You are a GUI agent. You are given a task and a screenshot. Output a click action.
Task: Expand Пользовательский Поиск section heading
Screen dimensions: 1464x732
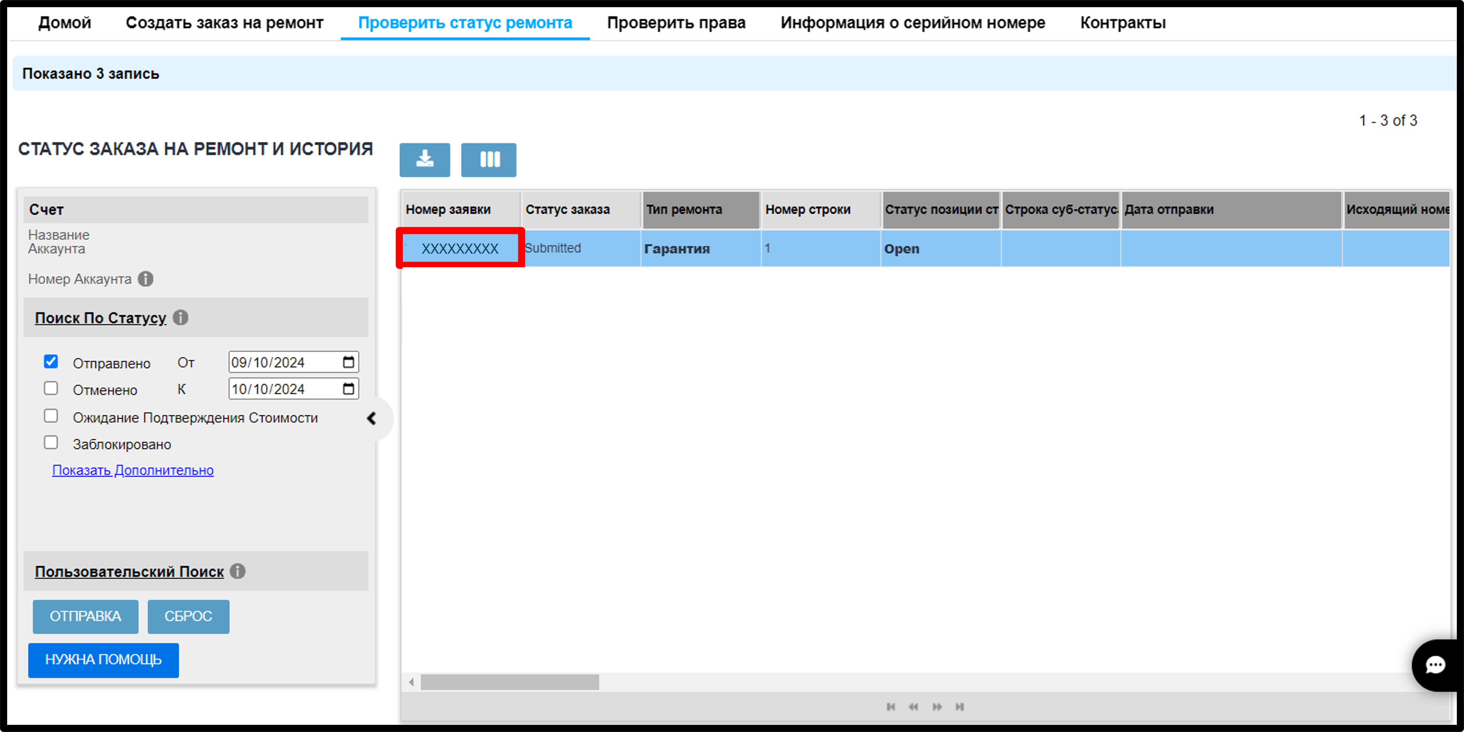[129, 571]
